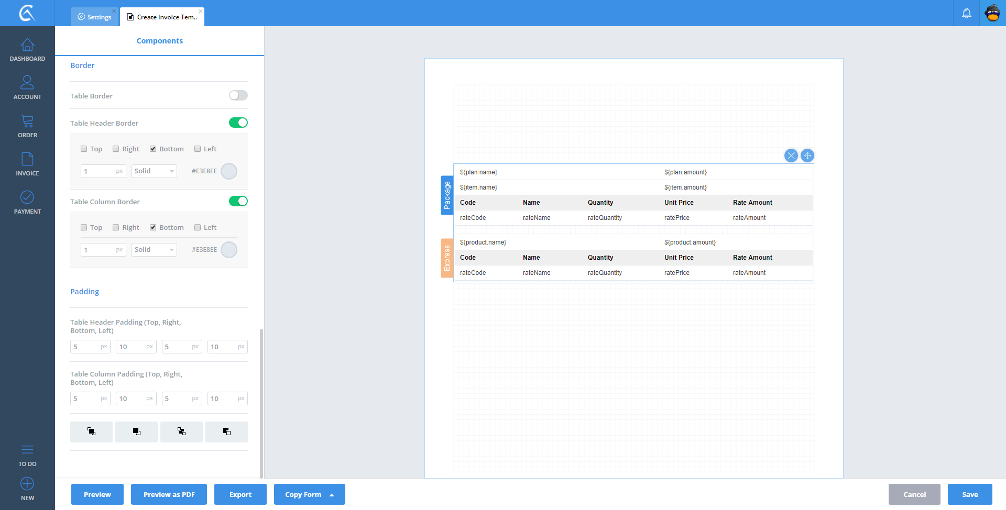Open the Order section in sidebar
Screen dimensions: 1006x510
(x=27, y=126)
